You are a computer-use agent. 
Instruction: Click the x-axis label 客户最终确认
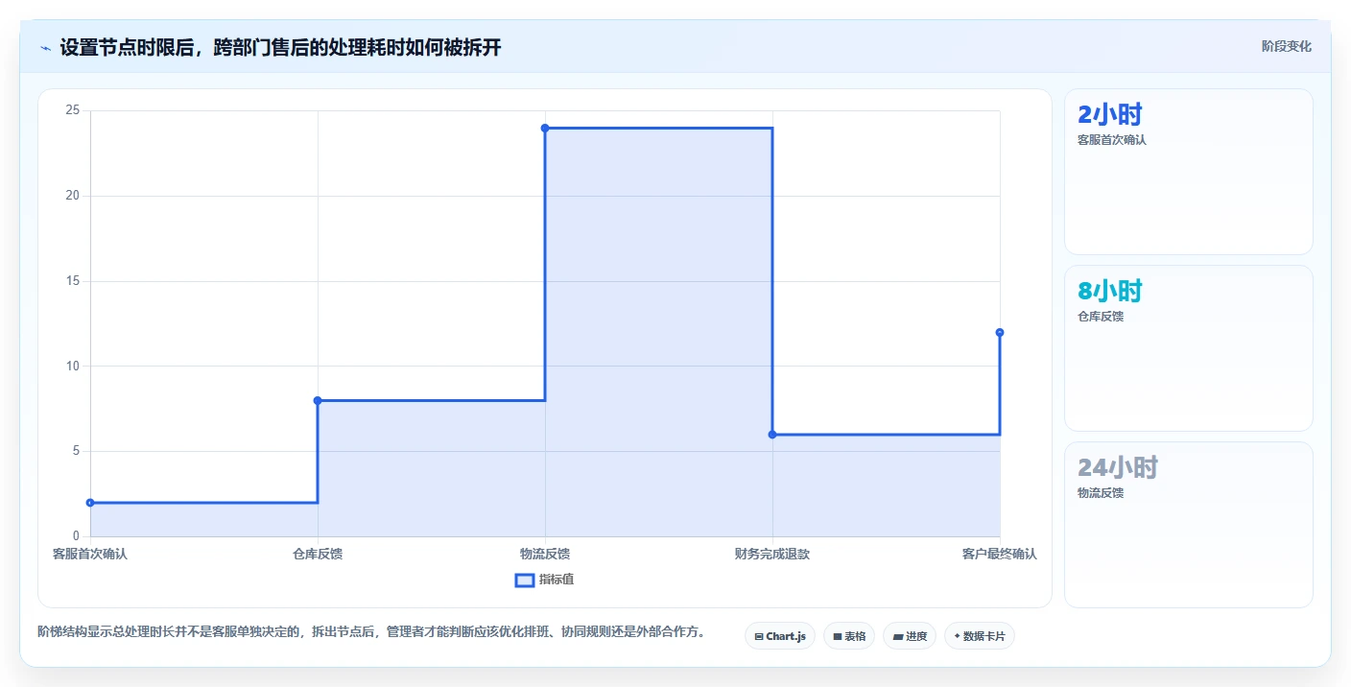(x=1000, y=554)
